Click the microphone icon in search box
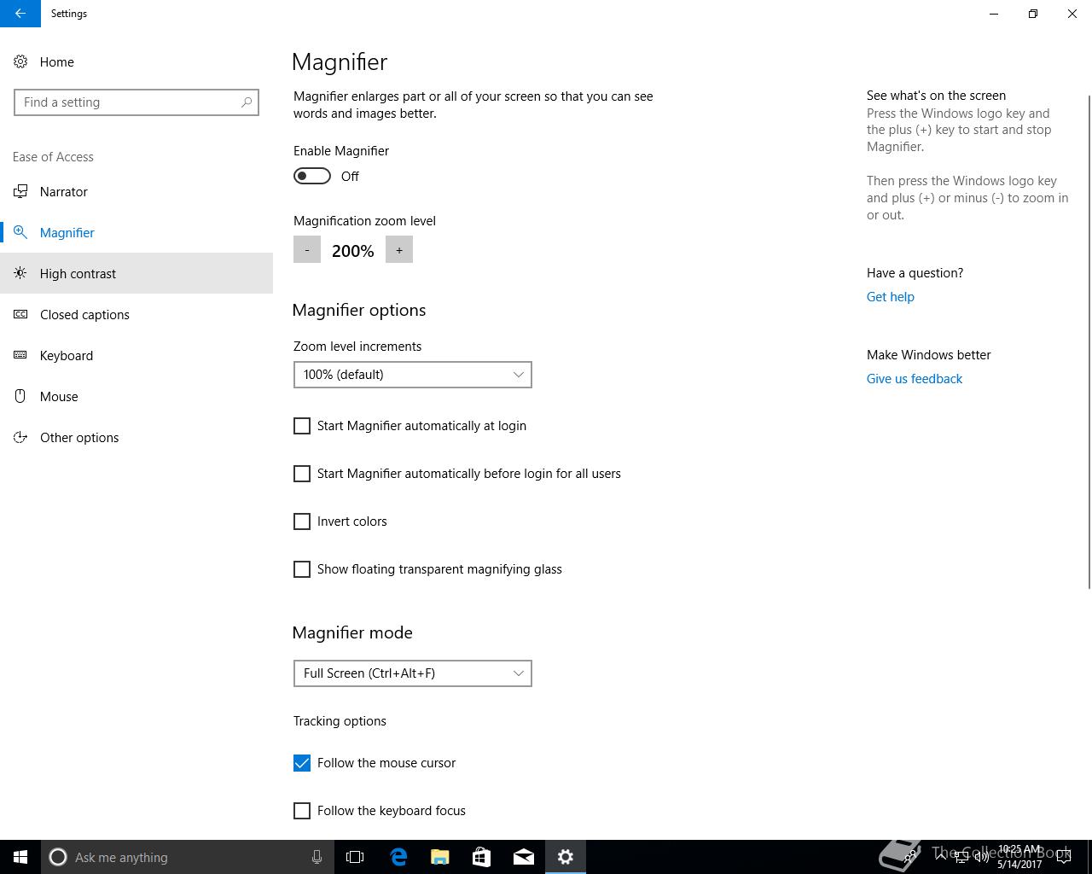The height and width of the screenshot is (874, 1092). click(x=317, y=857)
